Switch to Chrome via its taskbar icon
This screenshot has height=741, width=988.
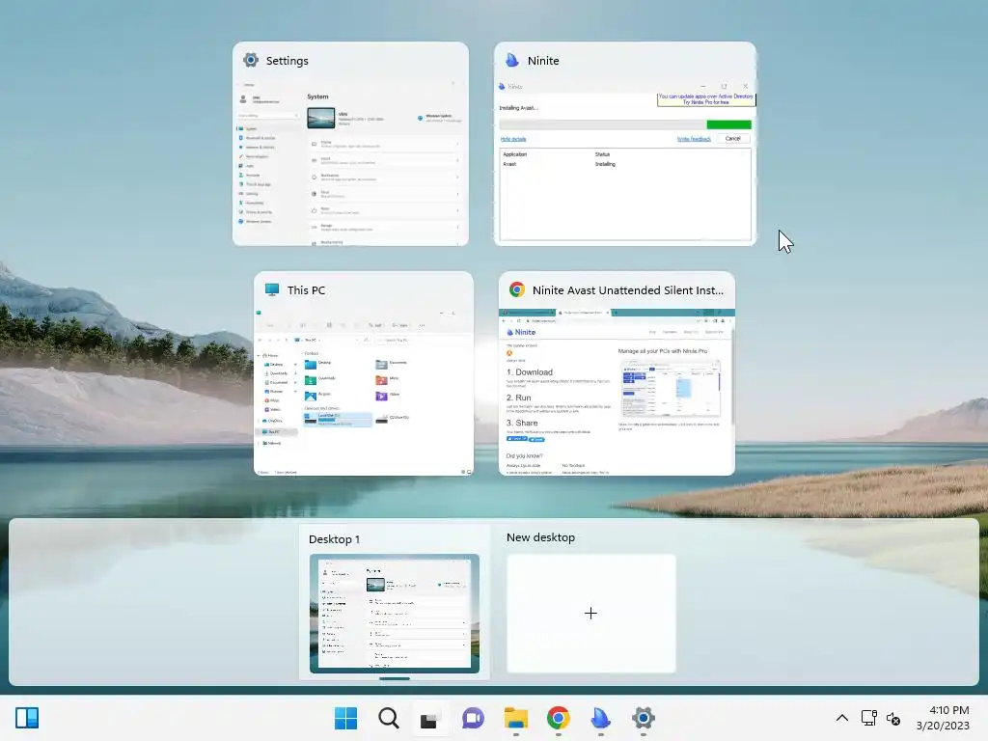click(559, 718)
